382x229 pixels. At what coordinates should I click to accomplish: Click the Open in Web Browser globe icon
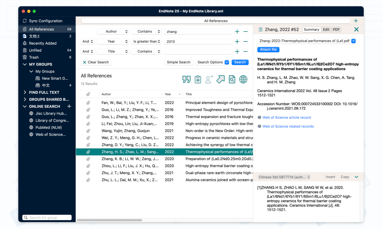243,79
